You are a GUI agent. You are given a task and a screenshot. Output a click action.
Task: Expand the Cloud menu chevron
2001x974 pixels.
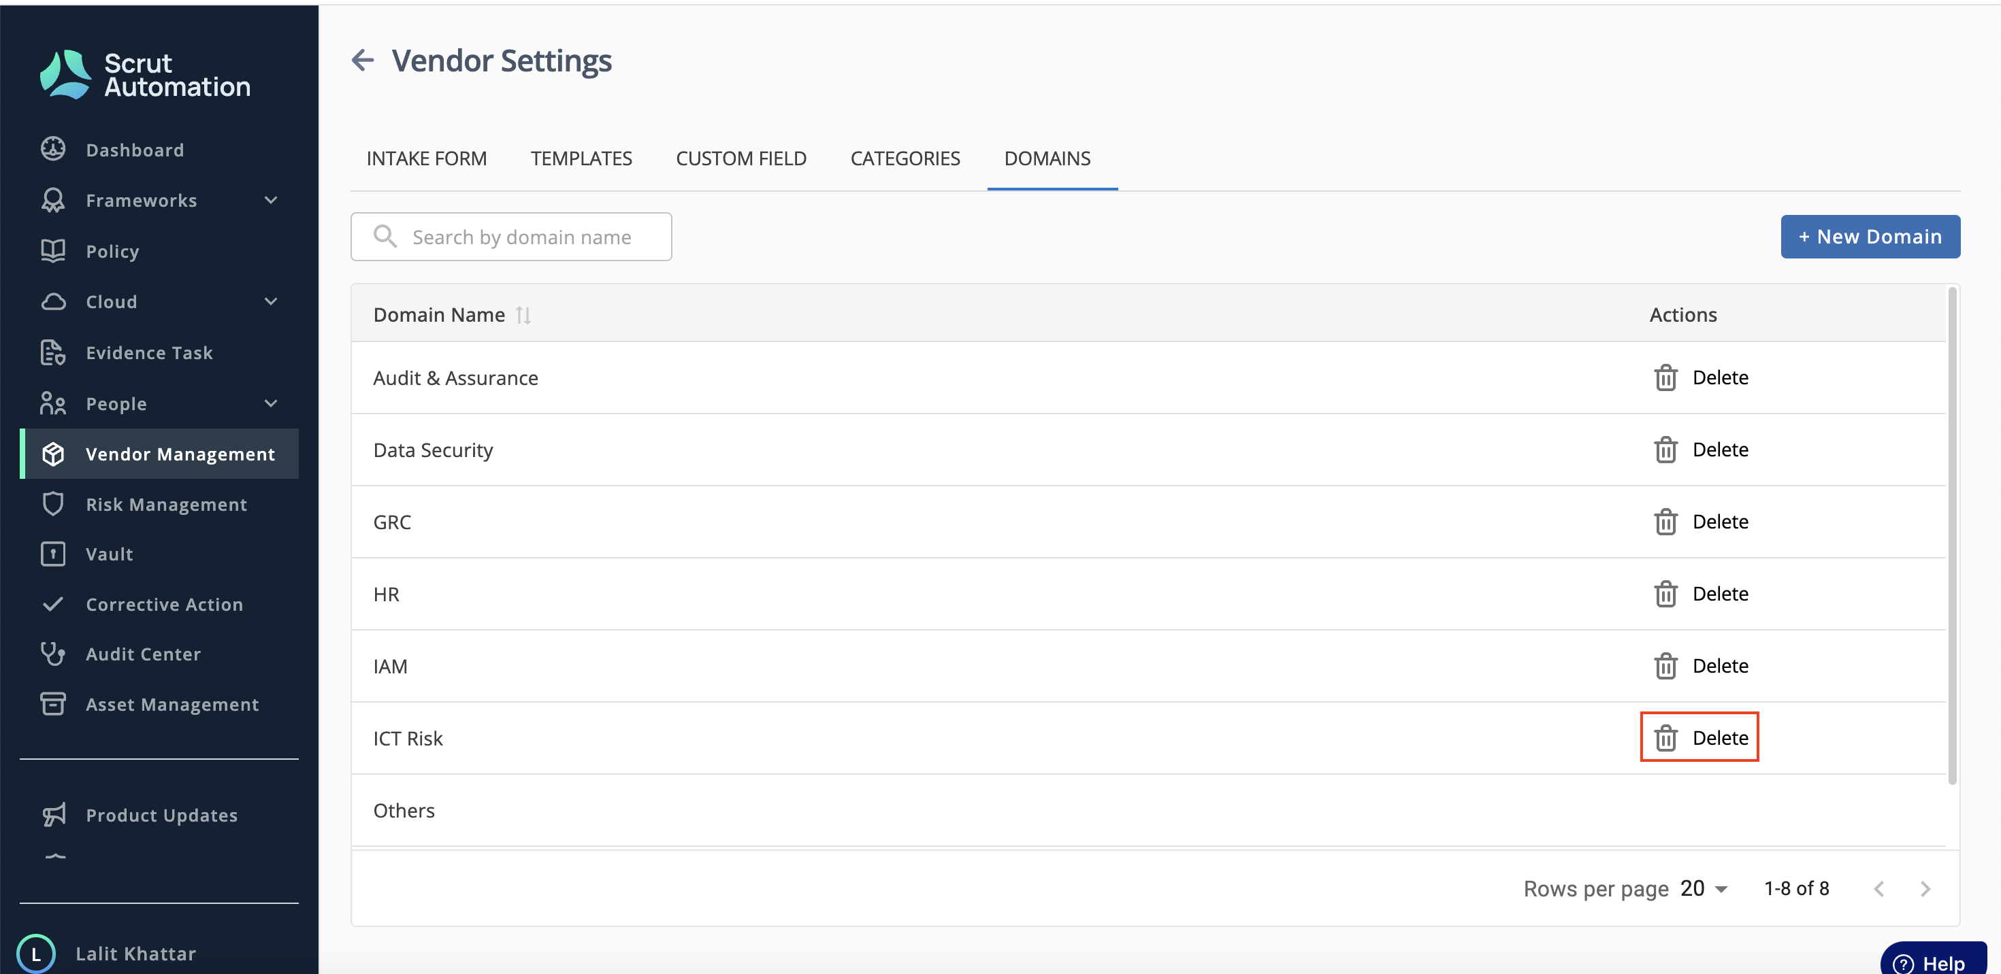coord(270,301)
